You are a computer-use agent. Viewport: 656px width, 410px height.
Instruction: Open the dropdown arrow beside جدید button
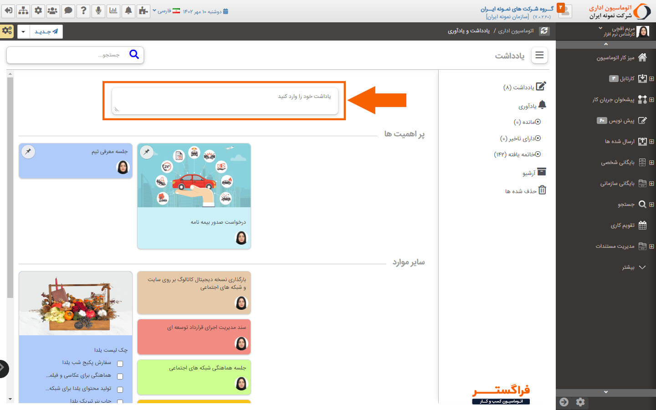coord(23,31)
